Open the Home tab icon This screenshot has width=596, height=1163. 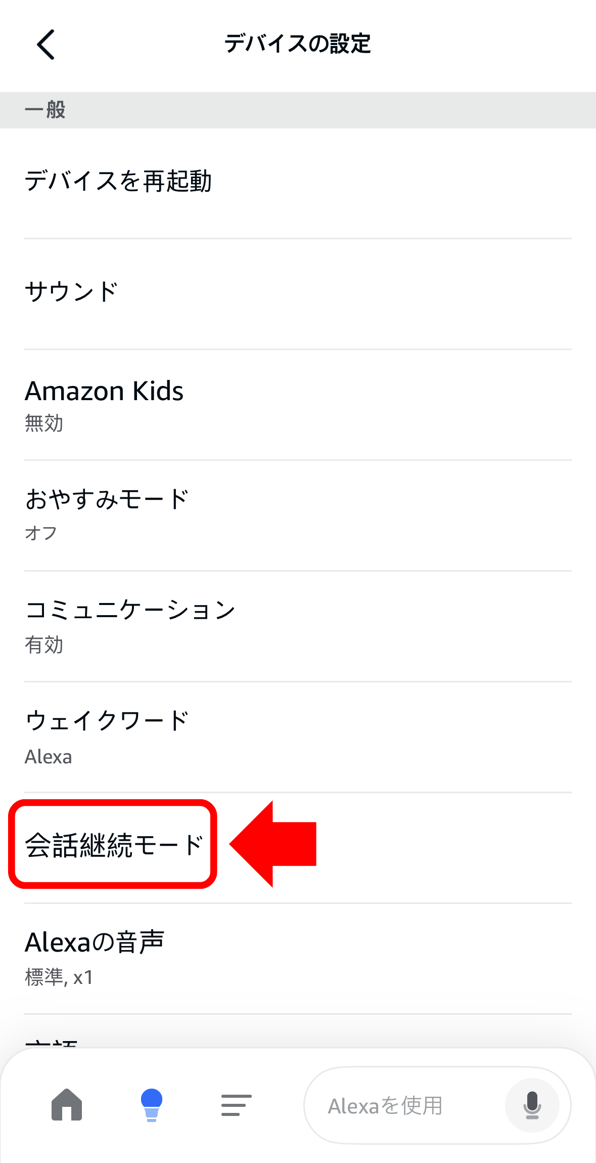point(67,1105)
